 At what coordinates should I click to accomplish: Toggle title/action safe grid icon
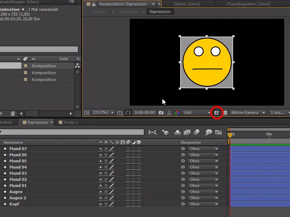120,112
